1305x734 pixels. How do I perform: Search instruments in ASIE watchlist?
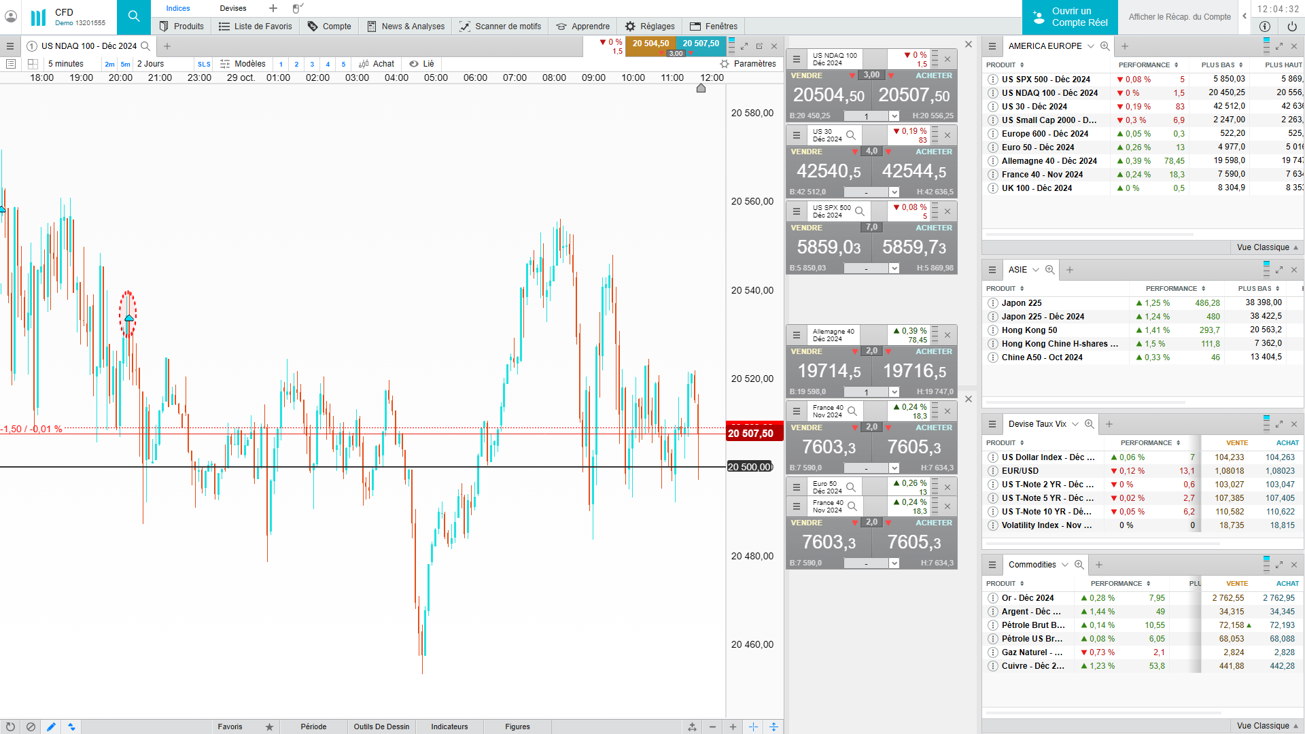(x=1050, y=270)
